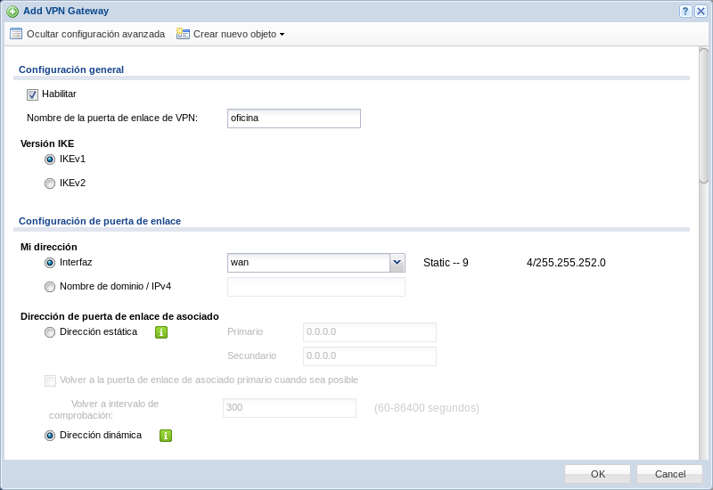Expand the wan interface dropdown arrow
Viewport: 713px width, 490px height.
397,263
